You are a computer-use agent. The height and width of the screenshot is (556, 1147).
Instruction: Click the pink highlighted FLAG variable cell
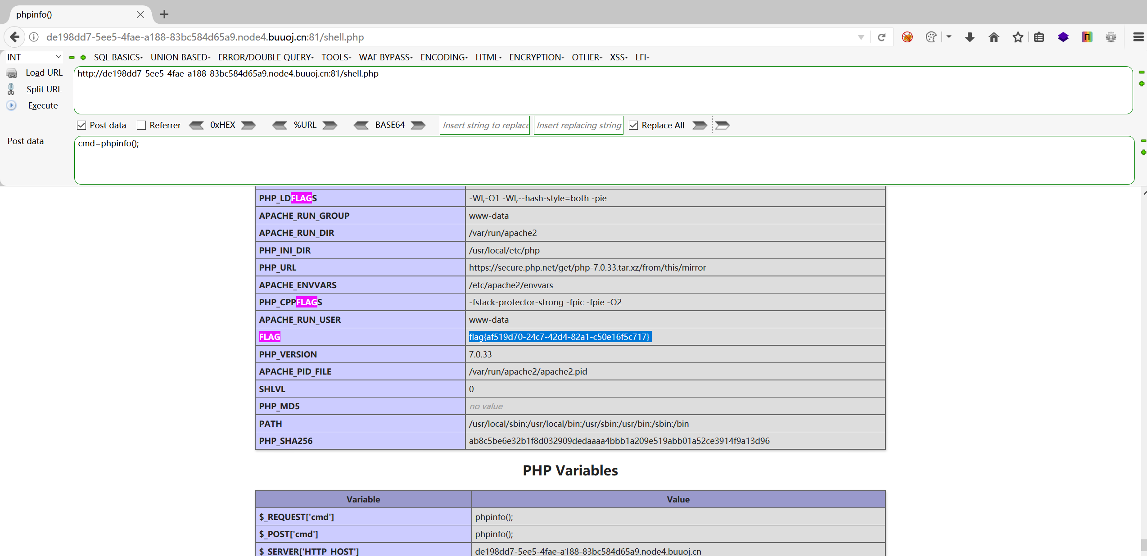pyautogui.click(x=360, y=337)
